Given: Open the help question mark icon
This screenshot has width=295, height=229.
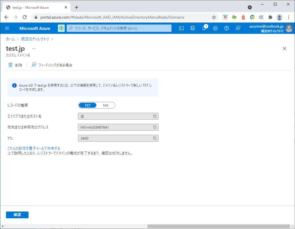Looking at the screenshot, I should coord(227,28).
